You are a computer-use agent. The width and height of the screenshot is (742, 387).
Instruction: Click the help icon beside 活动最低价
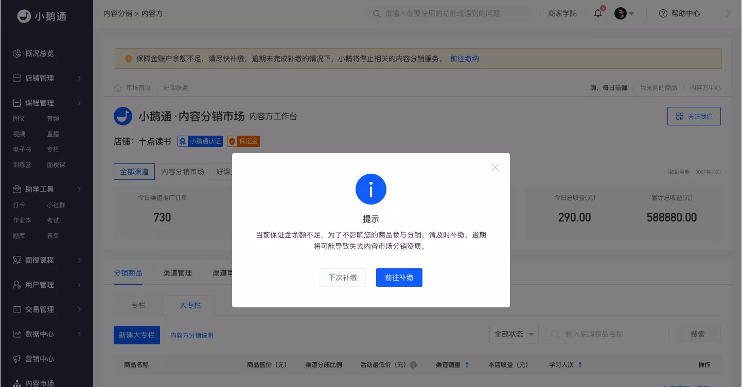[x=413, y=365]
